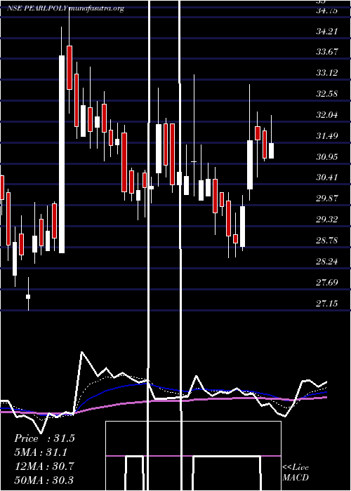
Task: Select the 31.49 price axis label
Action: tap(327, 136)
